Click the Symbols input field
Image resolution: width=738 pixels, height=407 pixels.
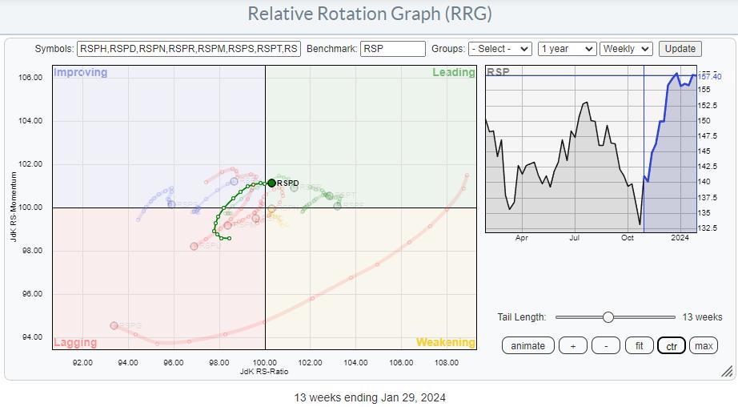(x=189, y=49)
